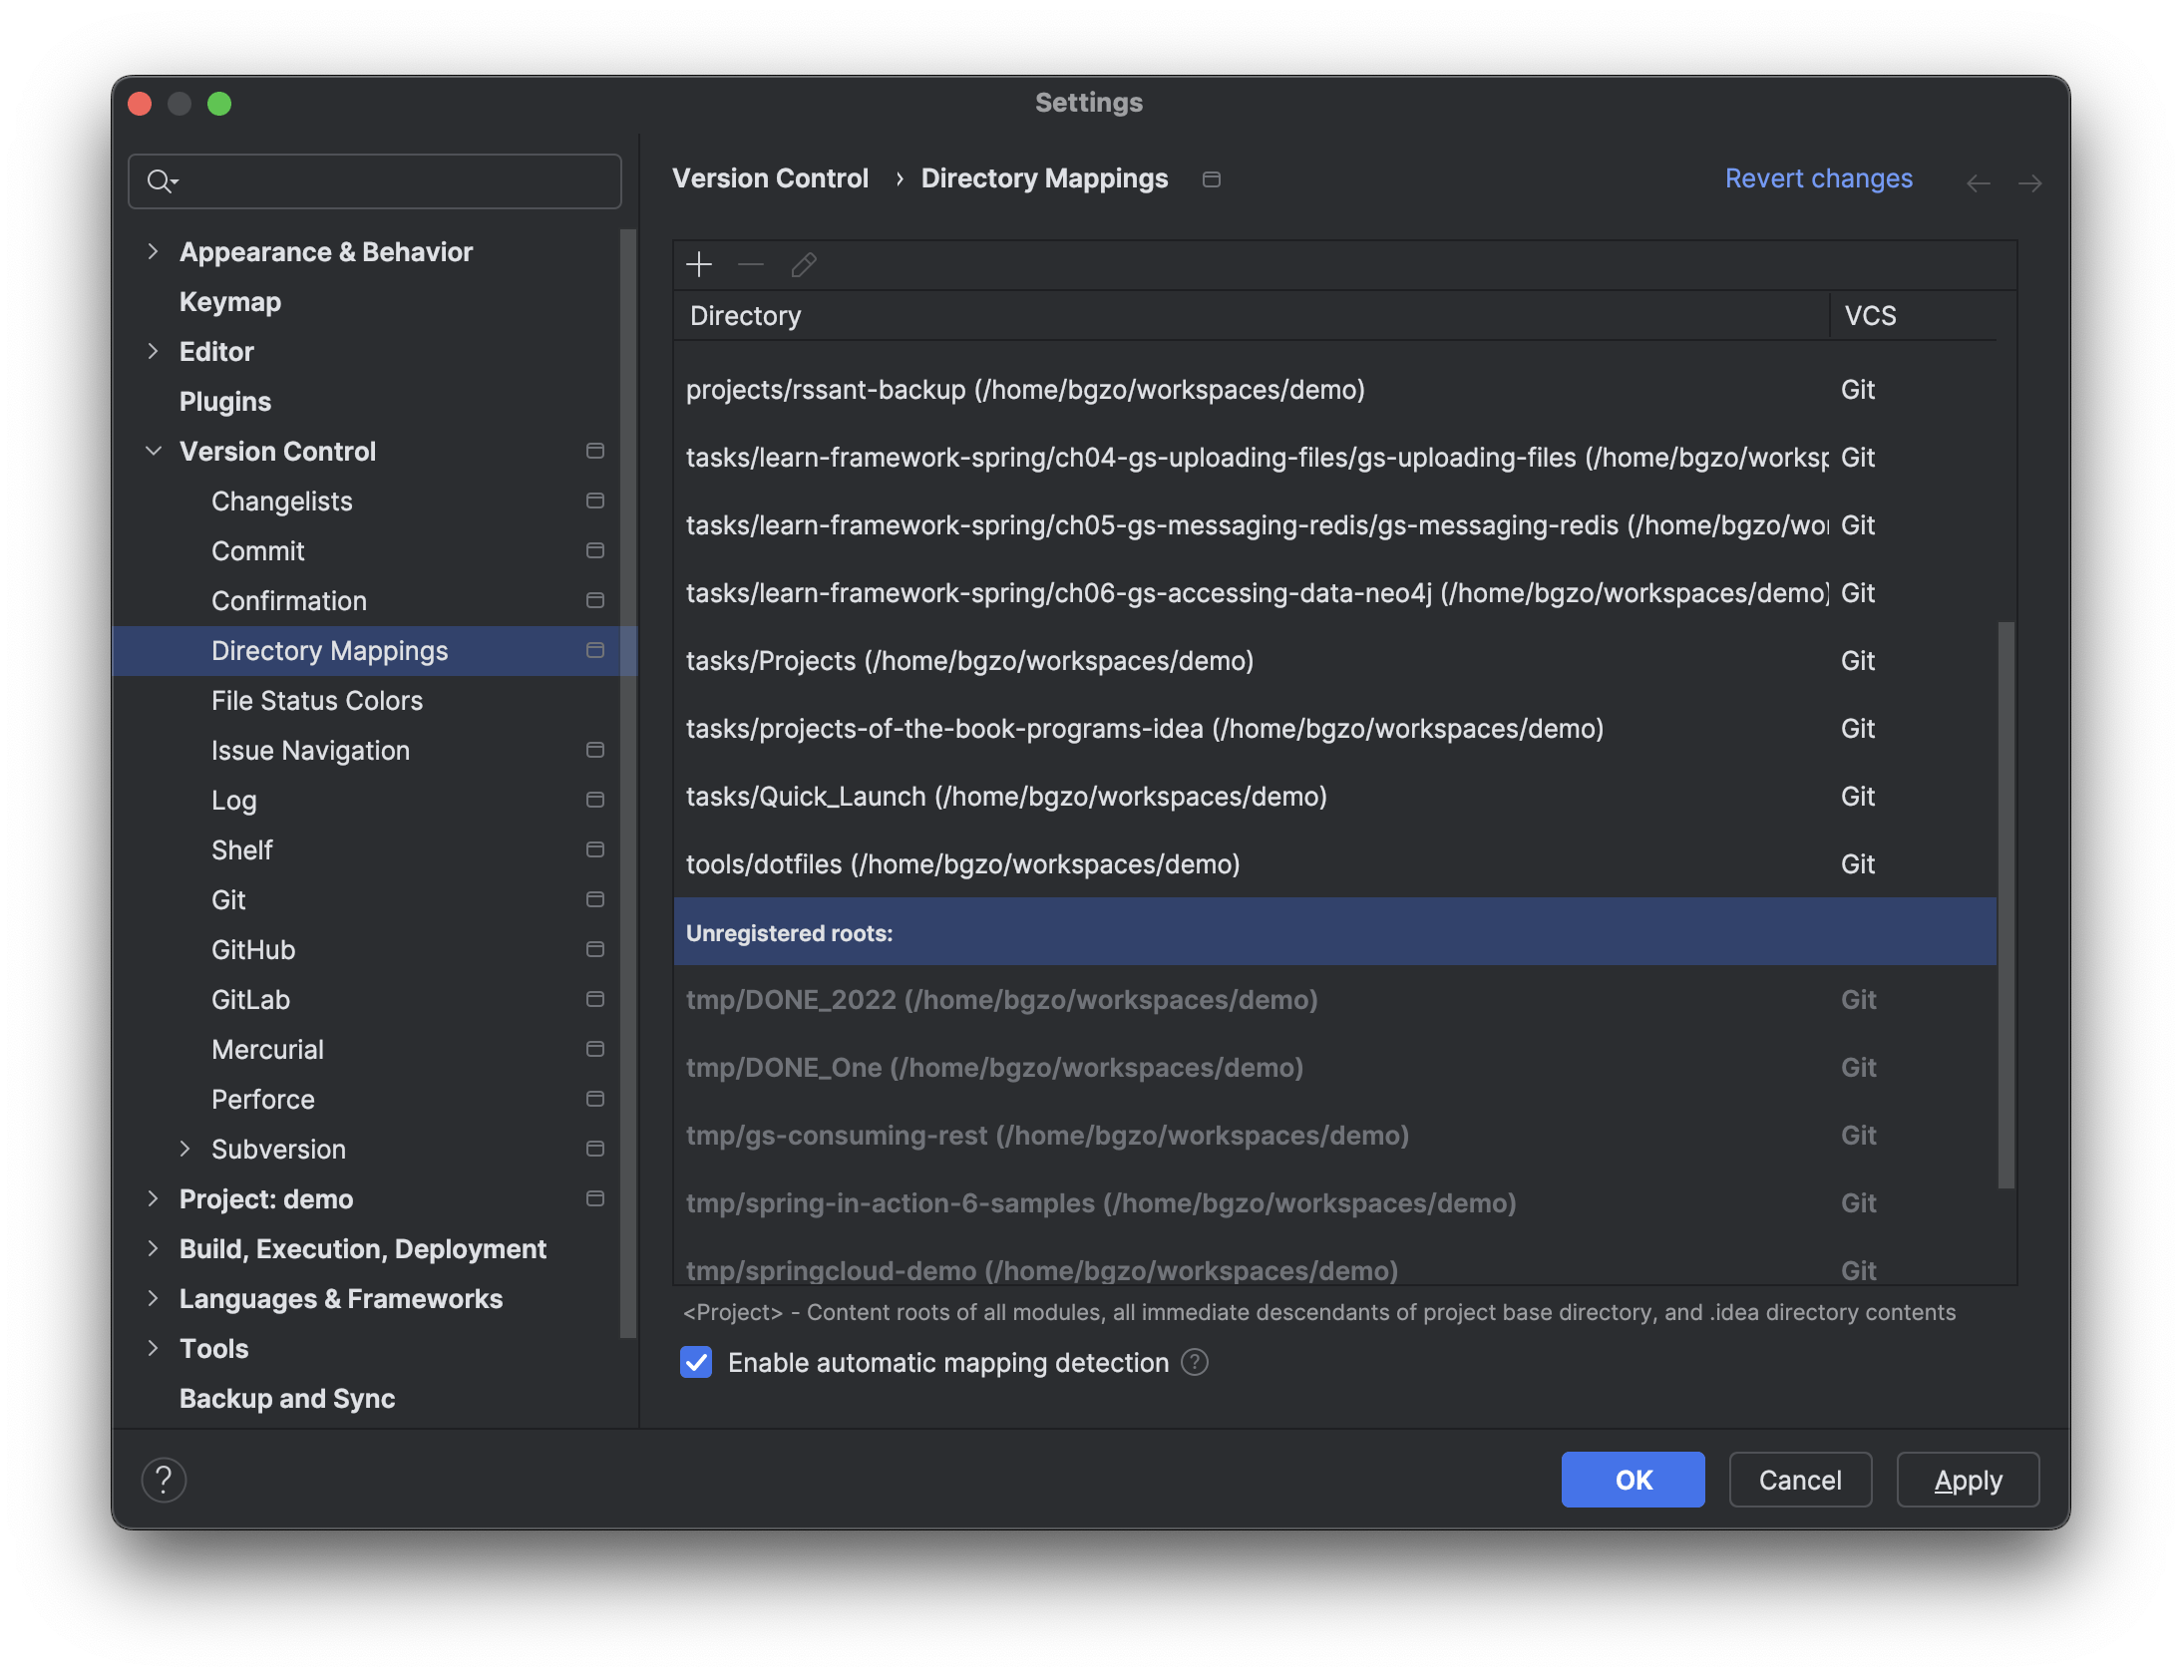2182x1677 pixels.
Task: Expand the Subversion subtree
Action: [184, 1149]
